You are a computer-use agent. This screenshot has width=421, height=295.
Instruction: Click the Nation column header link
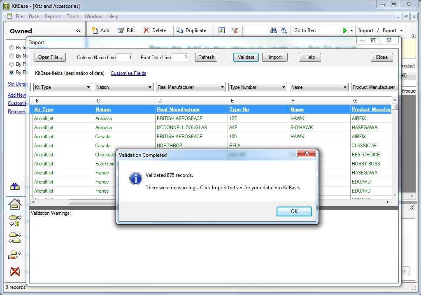[103, 109]
